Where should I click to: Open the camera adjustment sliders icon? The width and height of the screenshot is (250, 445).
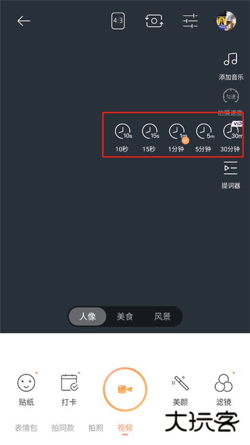[190, 21]
